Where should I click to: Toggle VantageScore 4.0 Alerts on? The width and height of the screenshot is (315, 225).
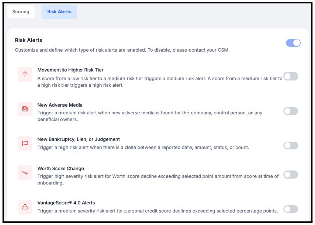point(290,209)
